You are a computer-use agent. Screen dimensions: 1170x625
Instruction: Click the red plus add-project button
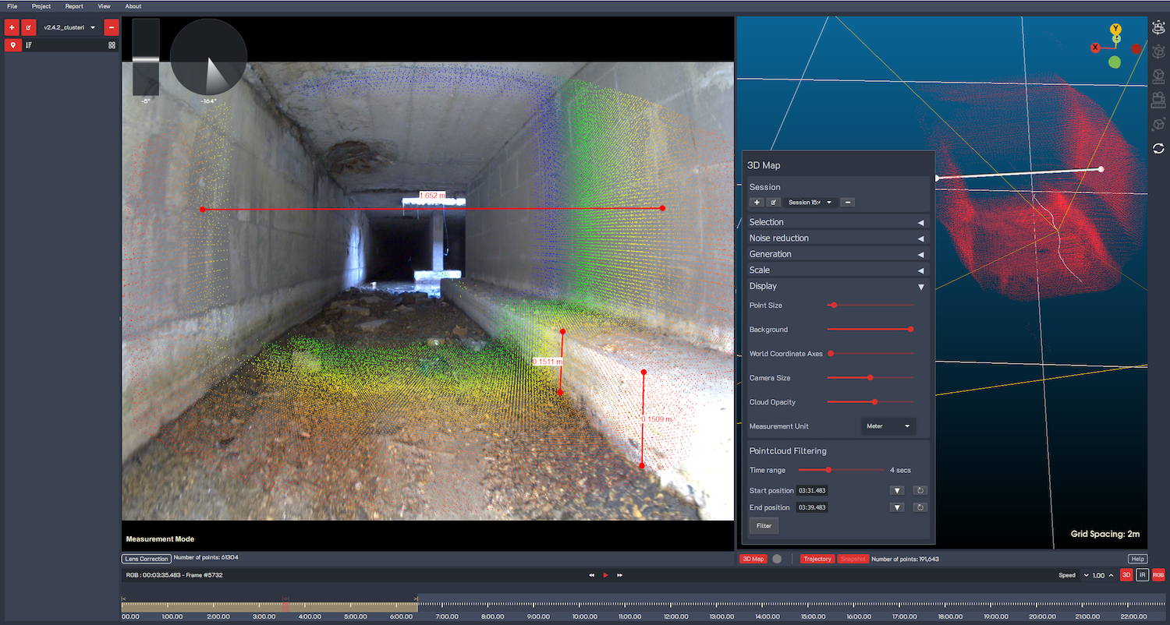[12, 27]
